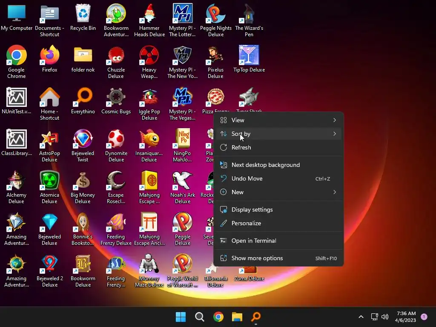
Task: Expand the New submenu
Action: tap(278, 192)
